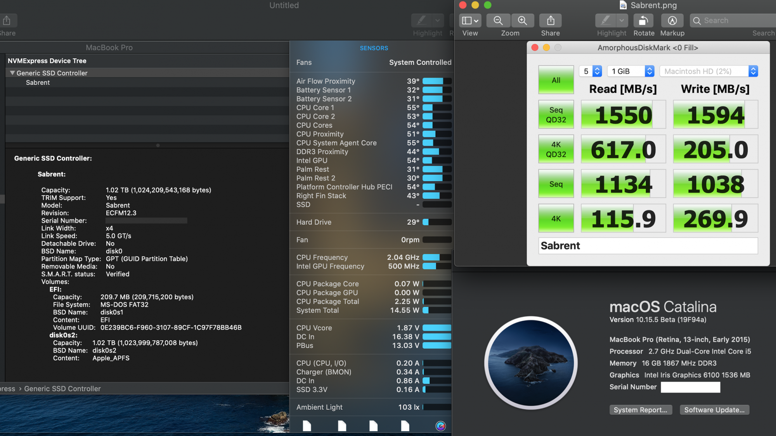
Task: Click the Zoom In magnifier button
Action: tap(523, 21)
